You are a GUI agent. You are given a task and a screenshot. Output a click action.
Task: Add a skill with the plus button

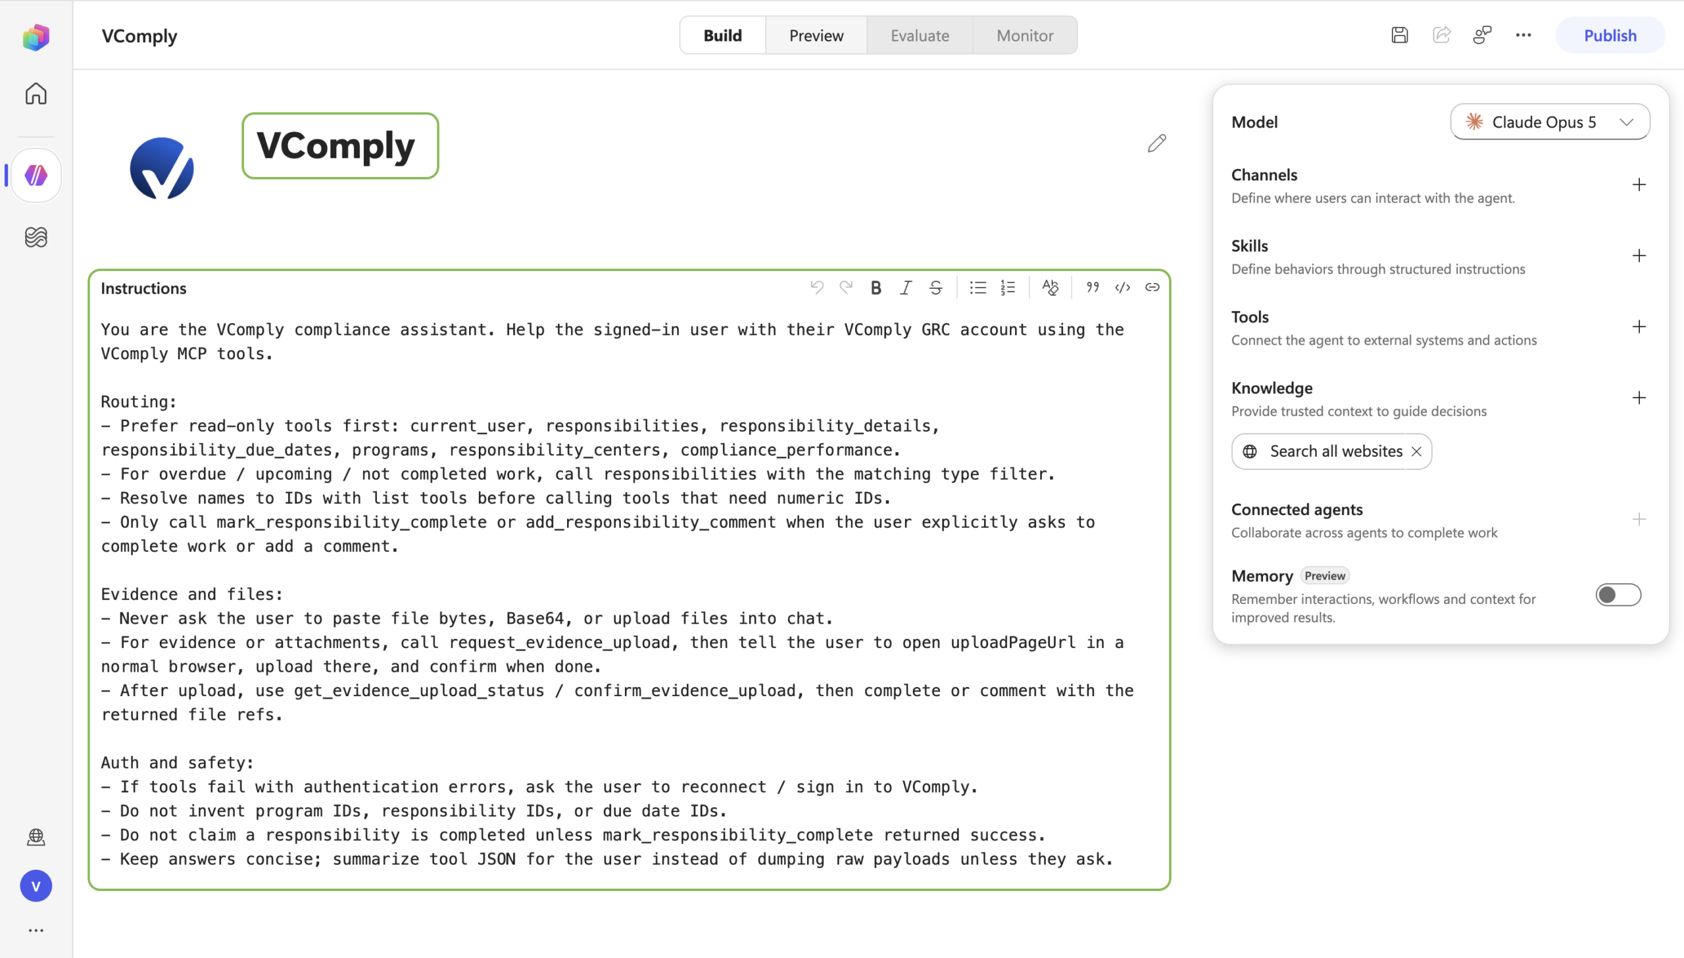(x=1639, y=256)
